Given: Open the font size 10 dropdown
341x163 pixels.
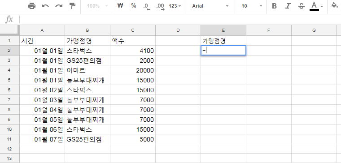Looking at the screenshot, I should [x=251, y=6].
